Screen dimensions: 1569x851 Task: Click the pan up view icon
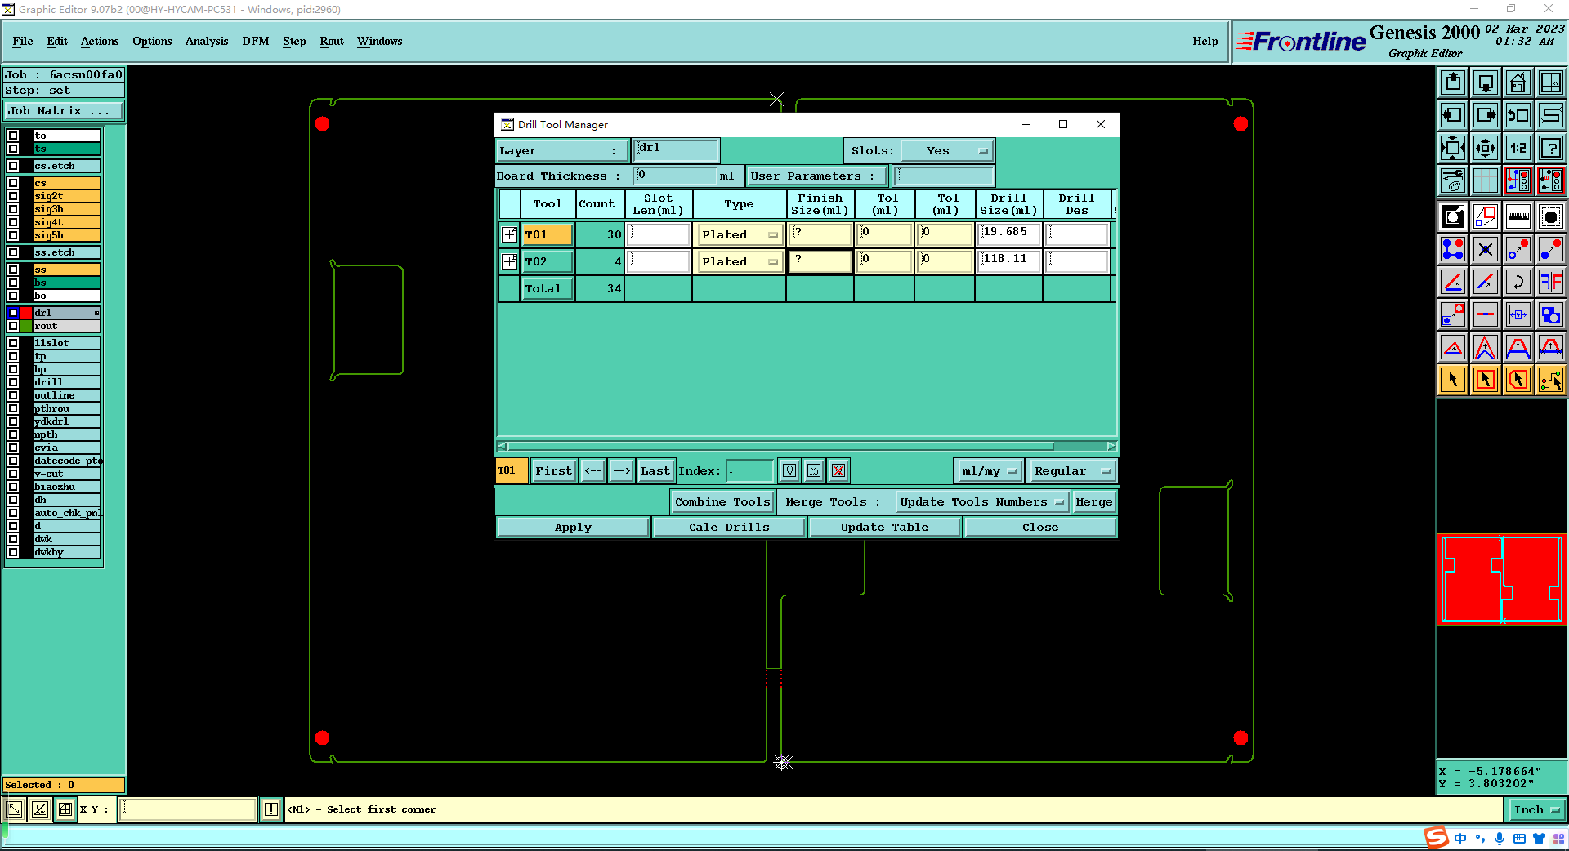tap(1453, 82)
